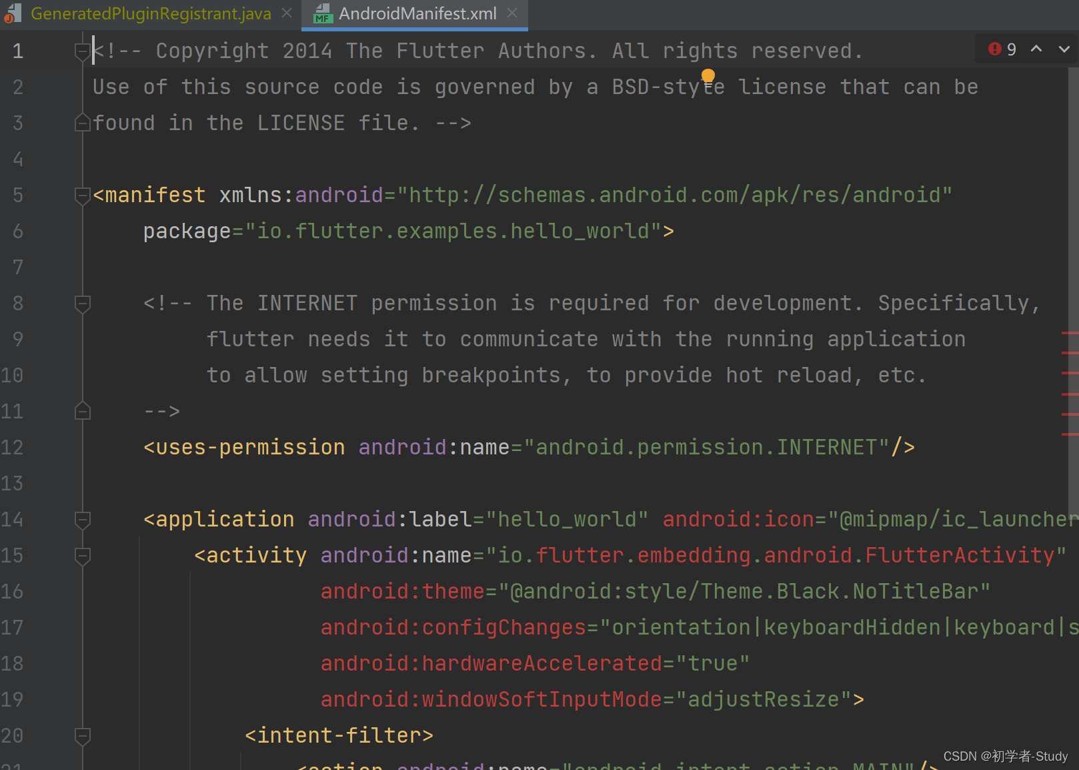The width and height of the screenshot is (1079, 770).
Task: Click FlutterActivity class name on line 15
Action: point(960,555)
